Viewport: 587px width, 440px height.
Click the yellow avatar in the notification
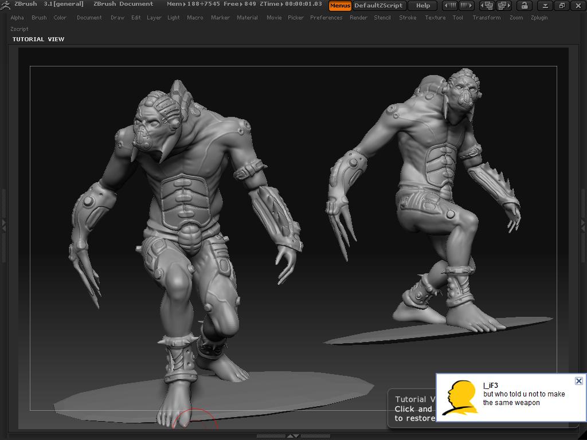[x=460, y=398]
